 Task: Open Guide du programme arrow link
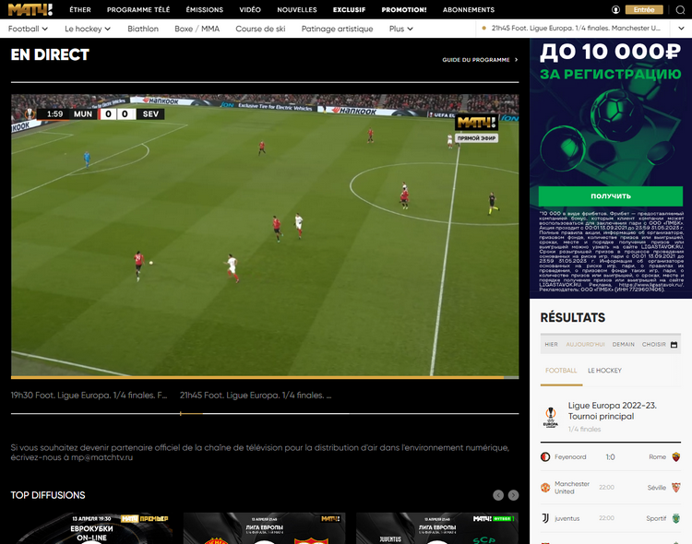click(480, 60)
